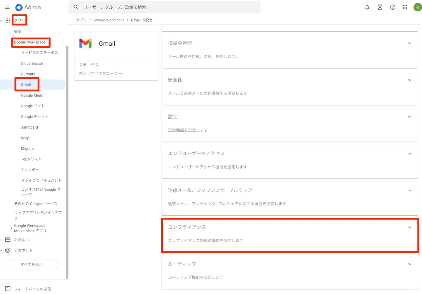Collapse the アプリ tree arrow
Screen dimensions: 422x294
1,21
